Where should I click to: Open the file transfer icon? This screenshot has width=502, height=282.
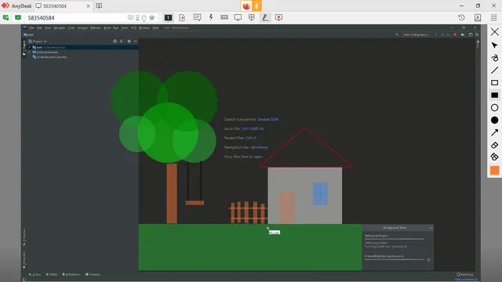[182, 17]
